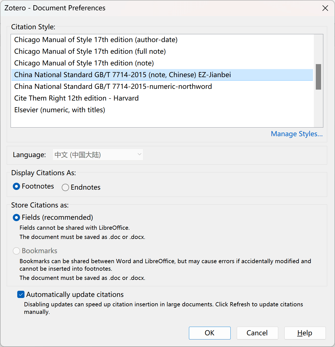
Task: Switch citations display to Endnotes
Action: tap(65, 187)
